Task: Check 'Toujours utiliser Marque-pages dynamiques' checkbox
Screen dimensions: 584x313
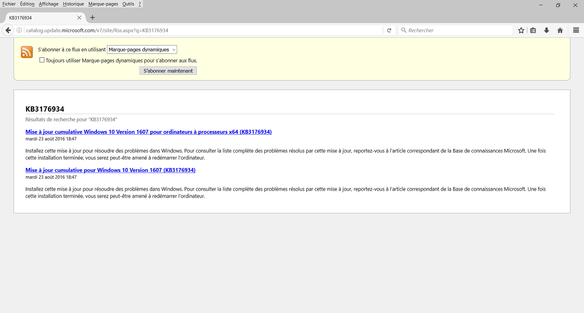Action: [42, 60]
